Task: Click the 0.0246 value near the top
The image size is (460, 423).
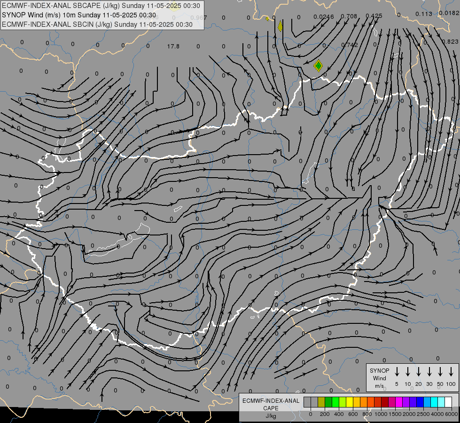Action: 324,17
